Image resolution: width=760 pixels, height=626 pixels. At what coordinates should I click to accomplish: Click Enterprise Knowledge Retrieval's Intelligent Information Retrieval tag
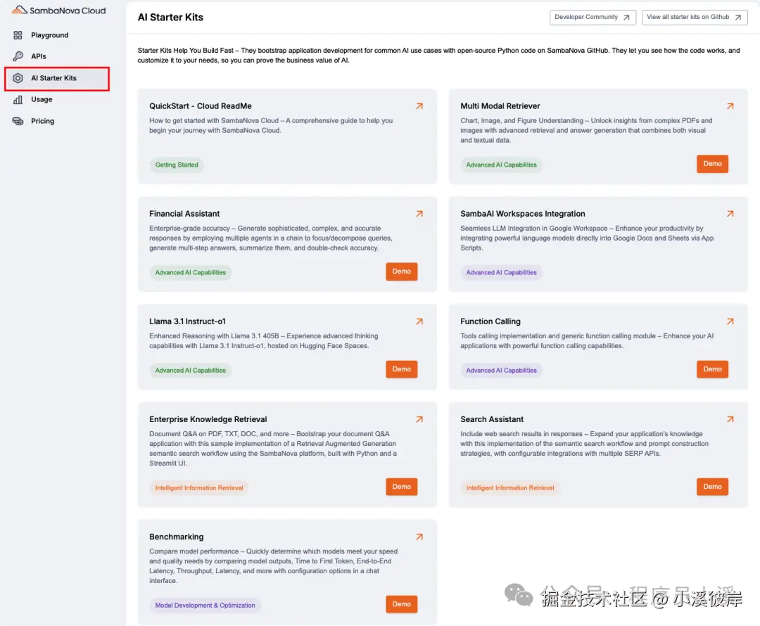click(x=199, y=488)
